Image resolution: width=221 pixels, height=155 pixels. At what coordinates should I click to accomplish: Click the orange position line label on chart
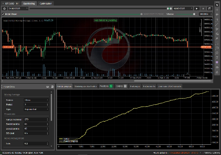coord(8,47)
